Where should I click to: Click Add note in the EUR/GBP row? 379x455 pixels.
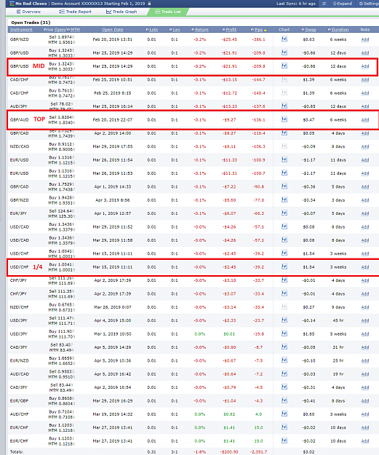[365, 400]
